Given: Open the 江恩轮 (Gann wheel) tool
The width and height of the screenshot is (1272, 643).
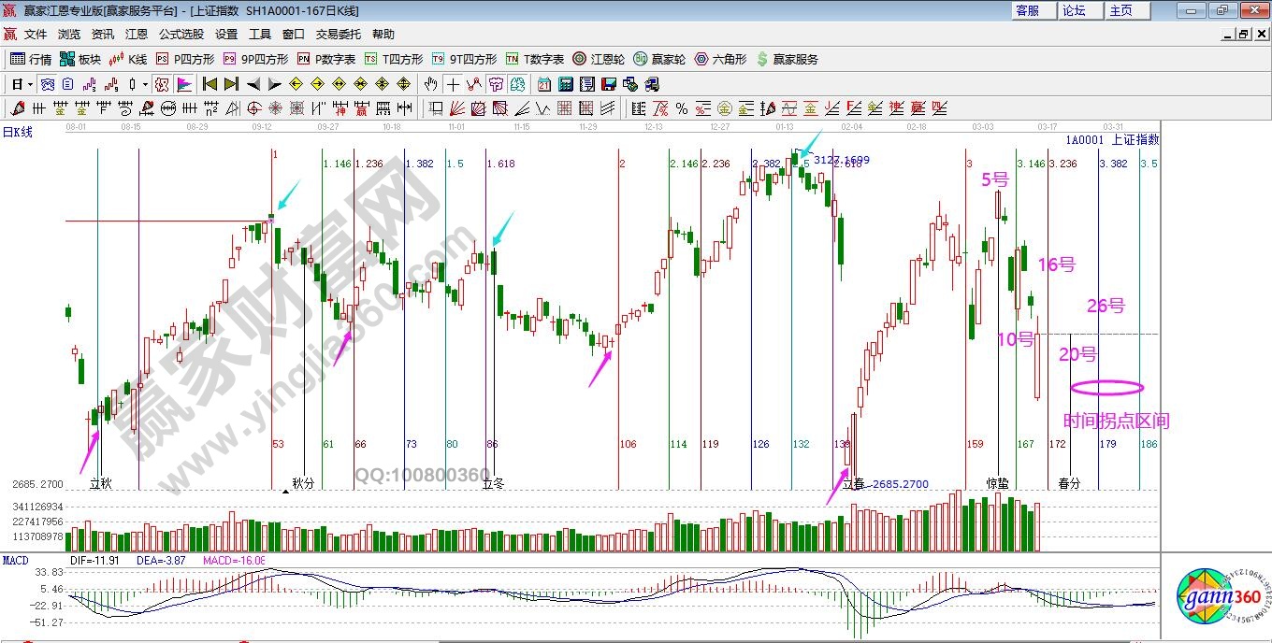Looking at the screenshot, I should pos(598,59).
